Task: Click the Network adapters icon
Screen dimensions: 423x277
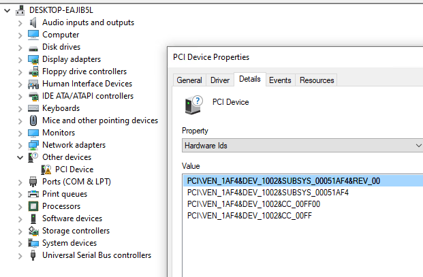Action: pyautogui.click(x=33, y=145)
